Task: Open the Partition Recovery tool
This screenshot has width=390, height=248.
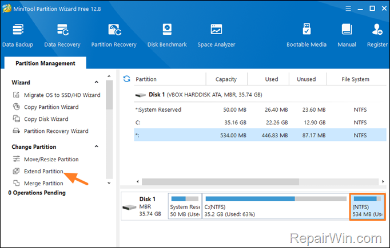Action: (x=114, y=35)
